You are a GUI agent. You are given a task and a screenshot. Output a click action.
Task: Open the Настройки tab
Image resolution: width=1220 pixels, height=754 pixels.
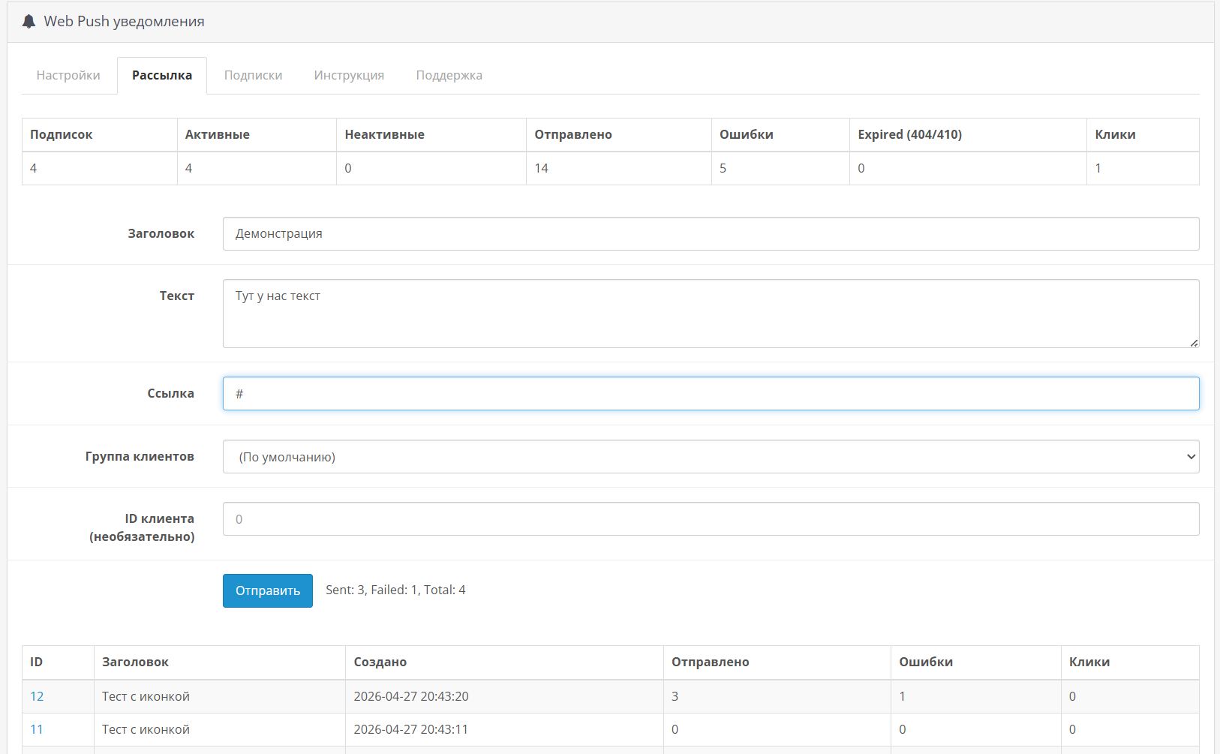(x=68, y=75)
